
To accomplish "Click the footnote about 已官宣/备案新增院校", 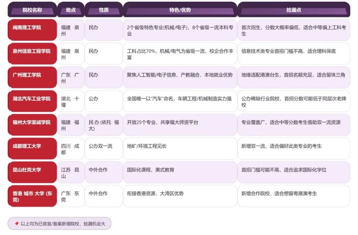I will (63, 224).
